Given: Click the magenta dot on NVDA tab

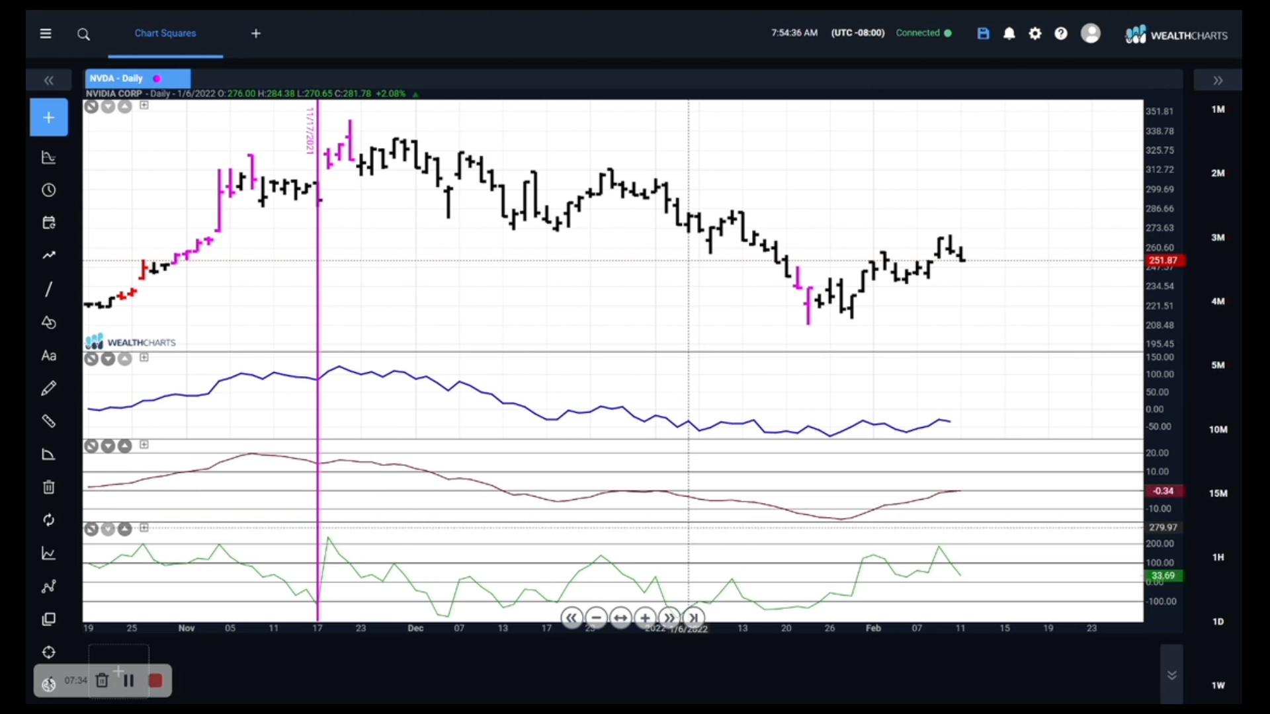Looking at the screenshot, I should [x=157, y=79].
